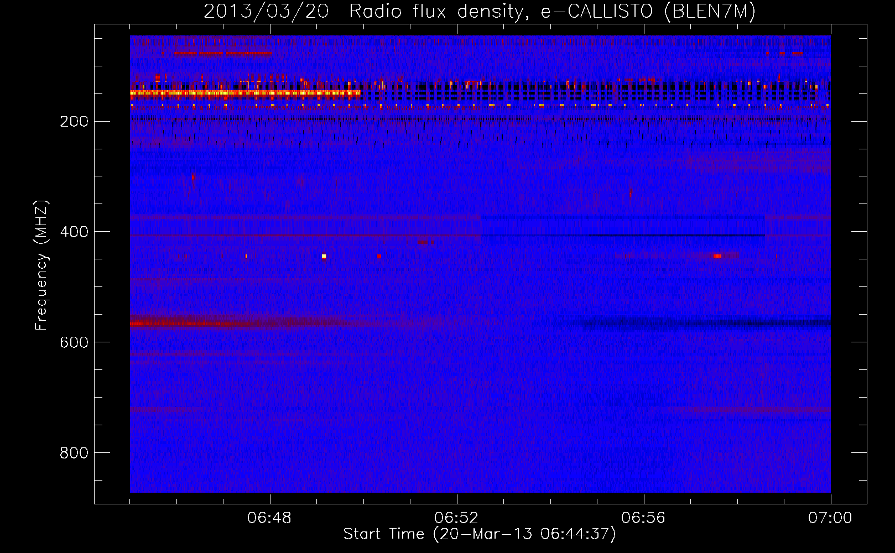
Task: Click the 'Start Time (20-Mar-13 06:44:37)' axis label
Action: coord(480,534)
